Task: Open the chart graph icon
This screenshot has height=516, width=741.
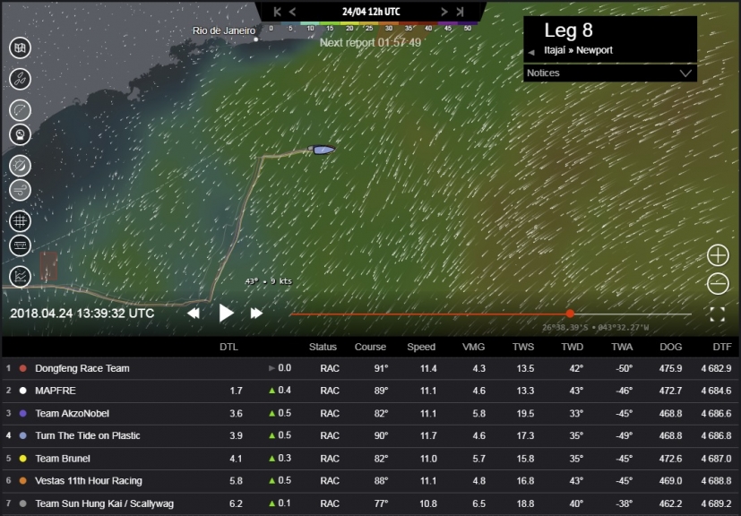Action: click(x=20, y=277)
